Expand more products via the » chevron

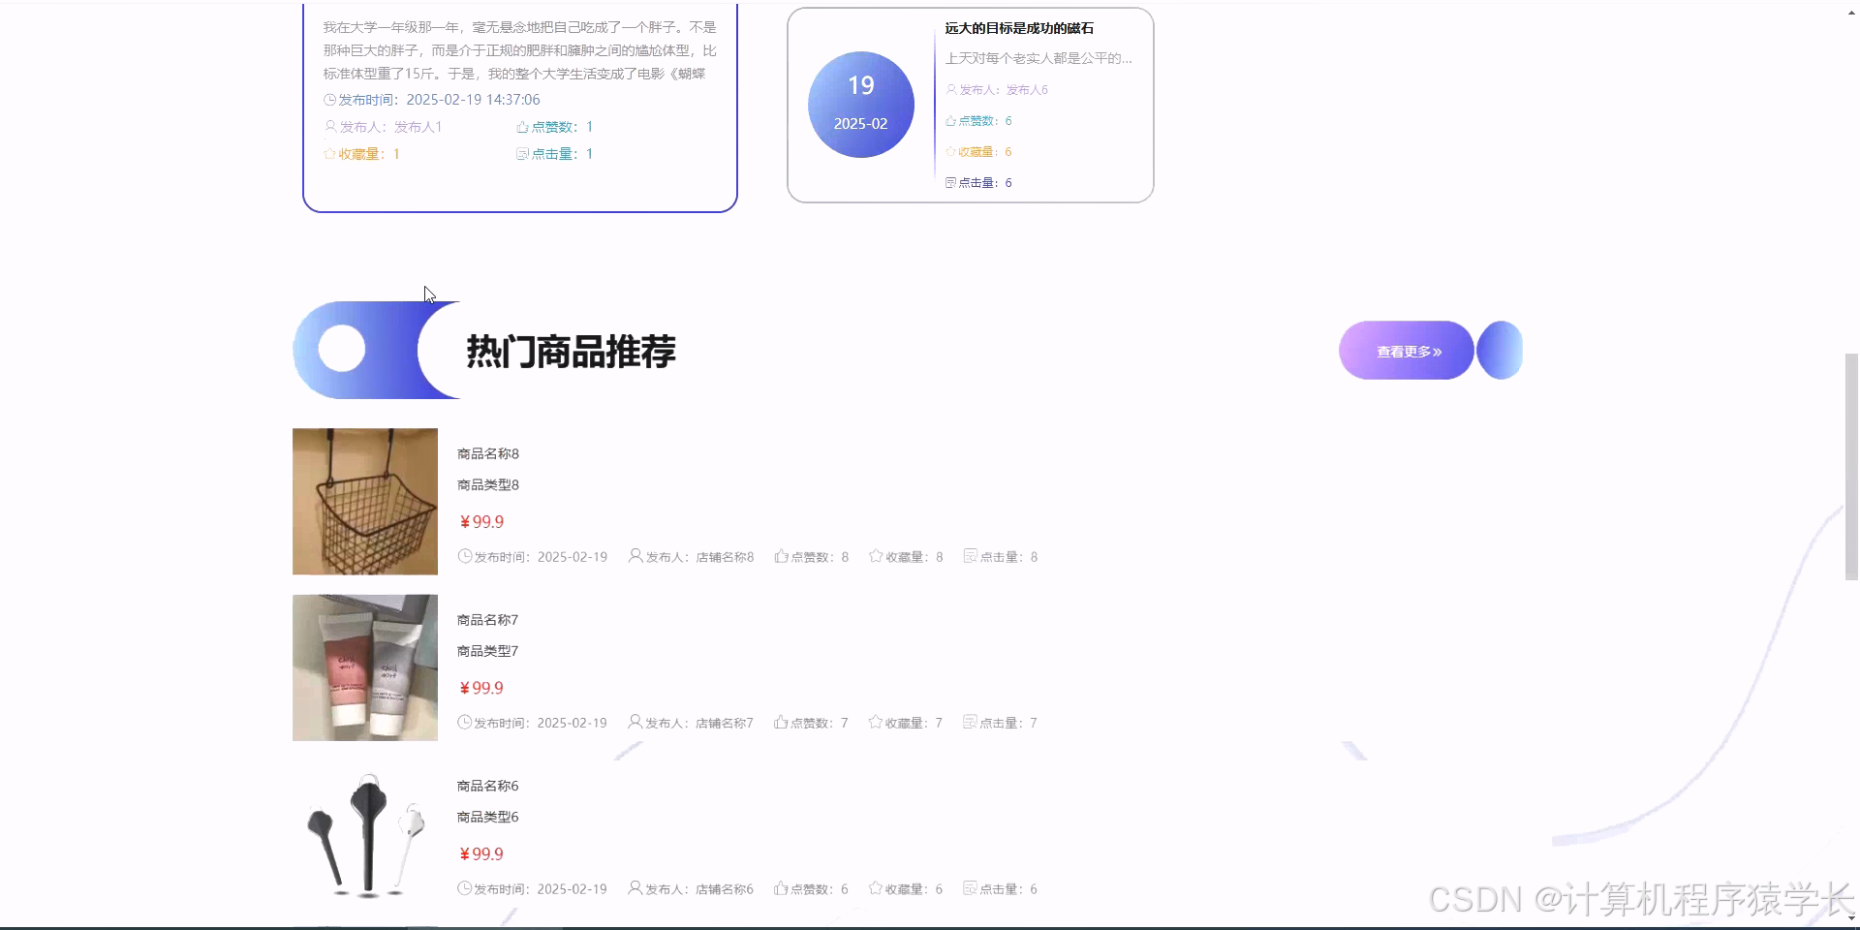click(x=1436, y=351)
